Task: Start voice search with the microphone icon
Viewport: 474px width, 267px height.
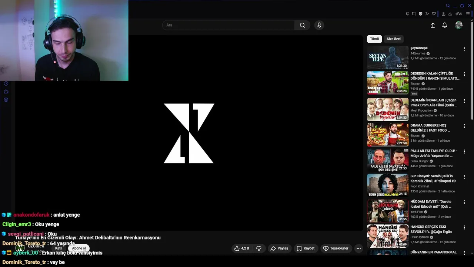Action: 319,25
